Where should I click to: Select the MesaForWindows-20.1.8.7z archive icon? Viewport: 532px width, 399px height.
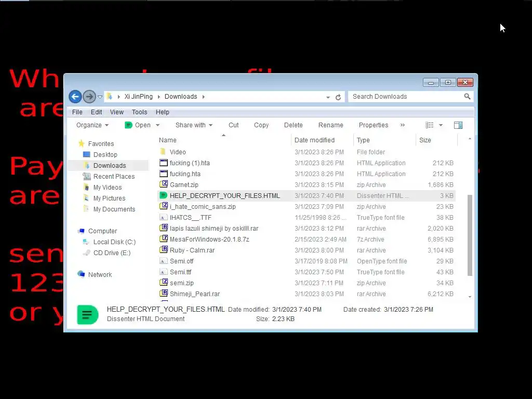(x=164, y=238)
